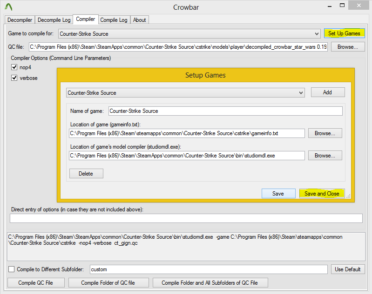Minimize the Crowbar window
The height and width of the screenshot is (294, 372).
point(330,6)
